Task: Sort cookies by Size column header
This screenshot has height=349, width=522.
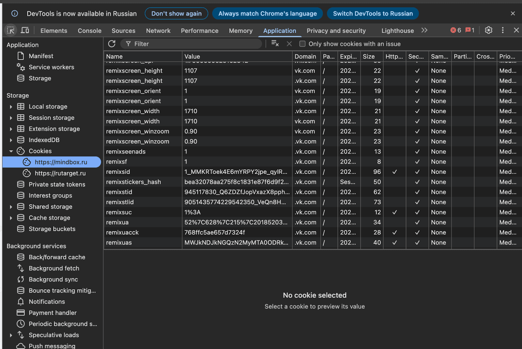Action: coord(372,56)
